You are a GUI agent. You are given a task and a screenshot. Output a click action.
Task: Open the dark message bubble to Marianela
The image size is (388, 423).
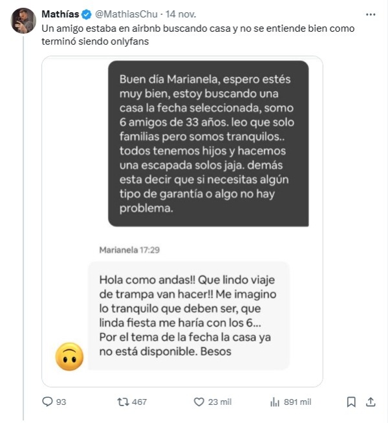208,143
